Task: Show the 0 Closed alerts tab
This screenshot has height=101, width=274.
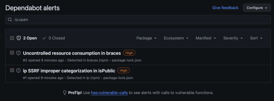Action: [54, 38]
